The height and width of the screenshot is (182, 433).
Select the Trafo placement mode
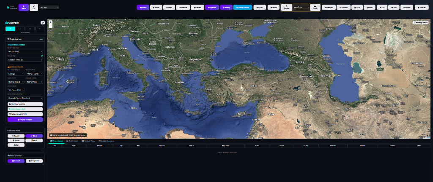click(16, 140)
